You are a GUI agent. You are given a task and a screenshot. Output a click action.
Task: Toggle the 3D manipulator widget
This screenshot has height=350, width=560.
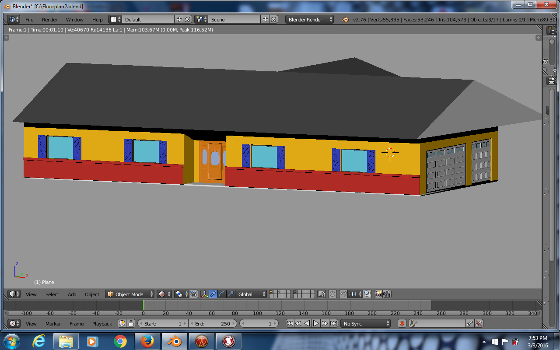tap(204, 294)
